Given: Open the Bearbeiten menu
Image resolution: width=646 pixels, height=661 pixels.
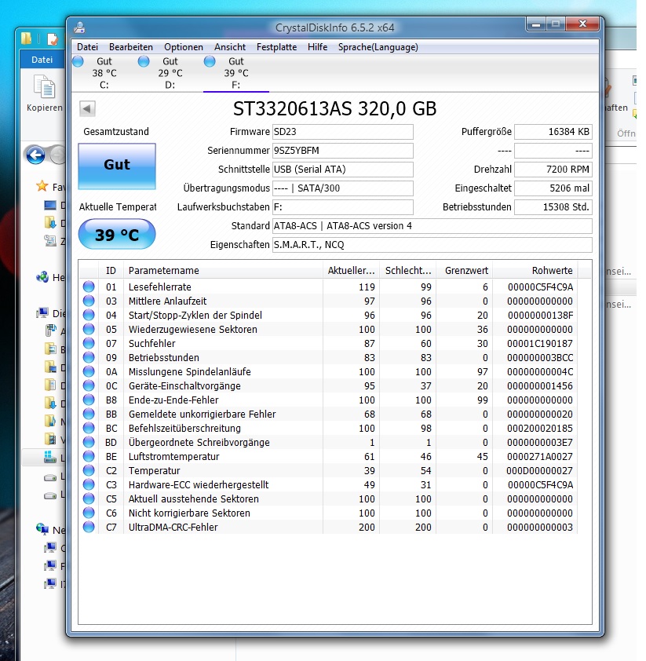Looking at the screenshot, I should (130, 47).
